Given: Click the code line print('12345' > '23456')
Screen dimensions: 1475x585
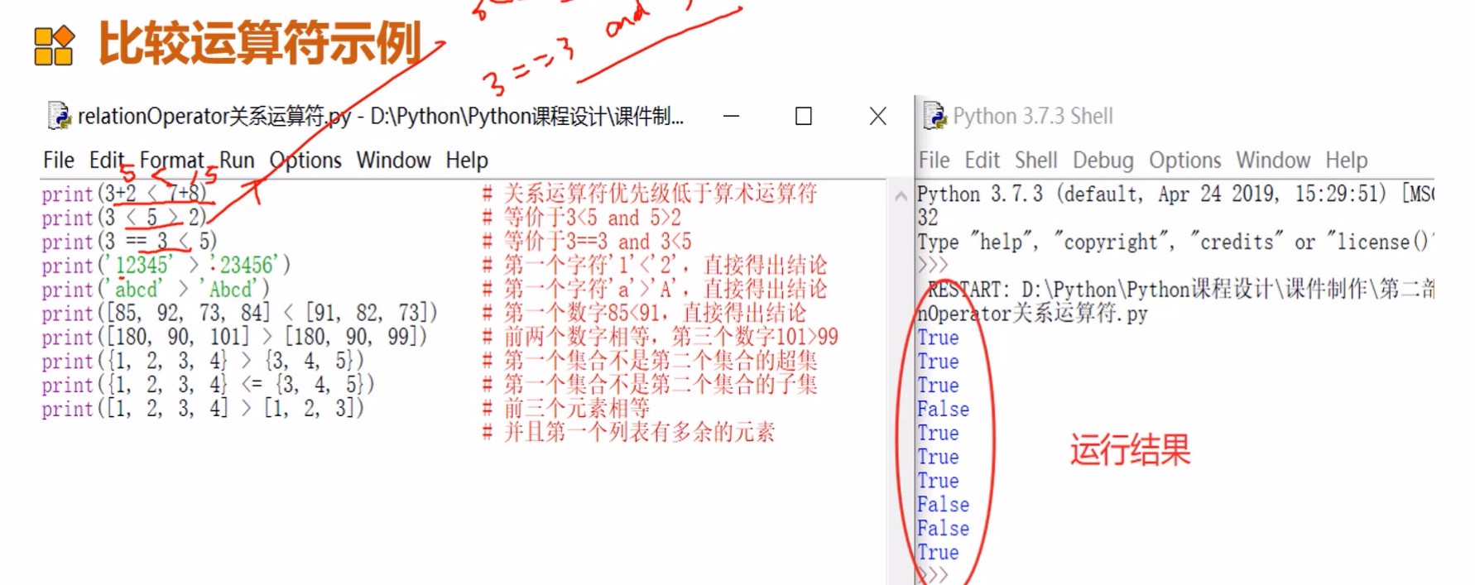Looking at the screenshot, I should coord(166,266).
